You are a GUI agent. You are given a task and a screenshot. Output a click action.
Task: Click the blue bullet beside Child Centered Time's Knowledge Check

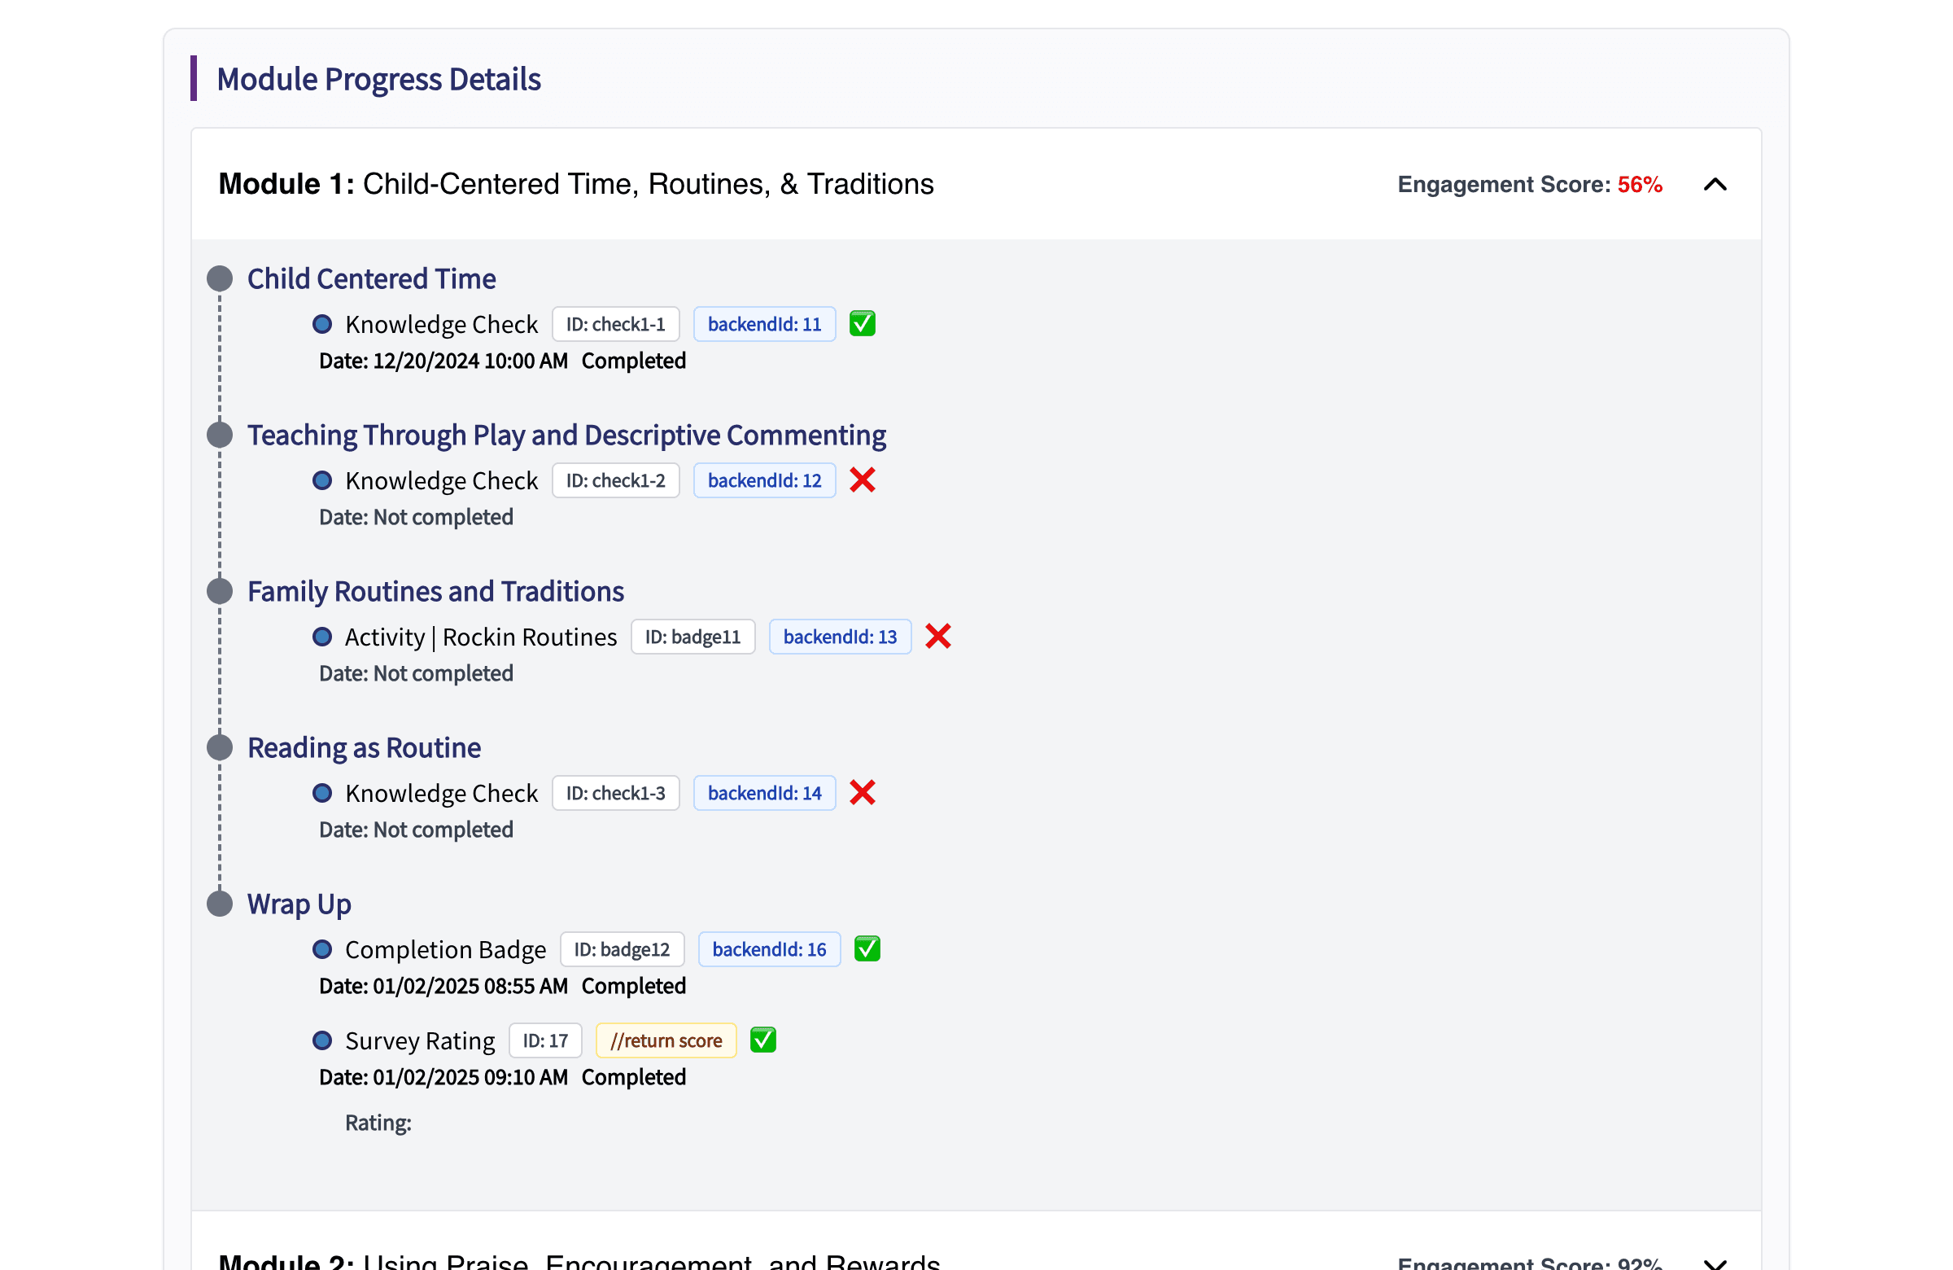(322, 324)
